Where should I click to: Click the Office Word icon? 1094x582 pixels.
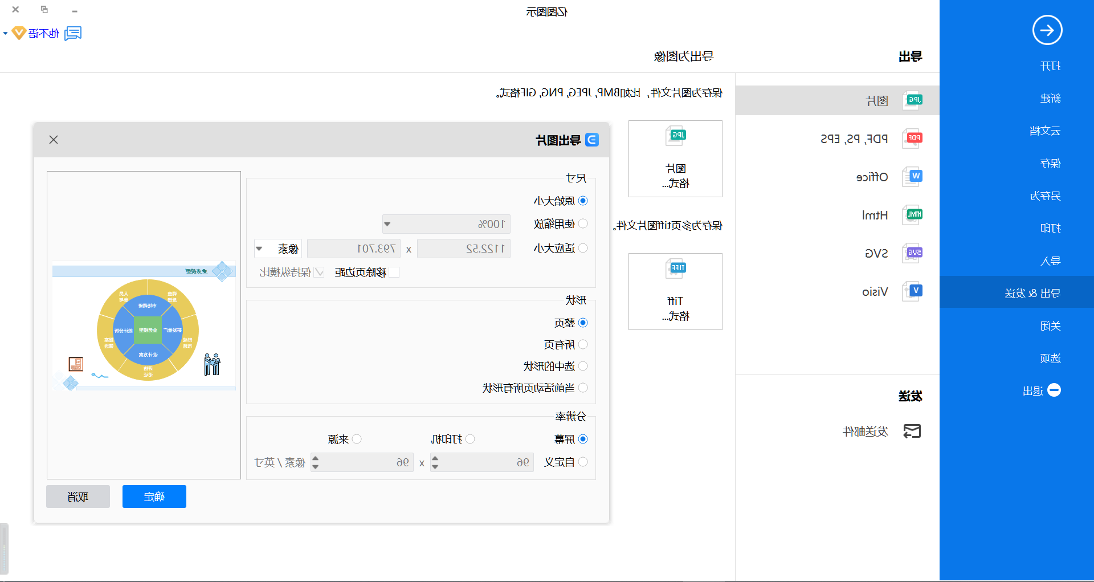click(x=913, y=177)
